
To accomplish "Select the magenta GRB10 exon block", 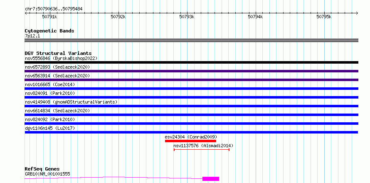I will tap(211, 179).
